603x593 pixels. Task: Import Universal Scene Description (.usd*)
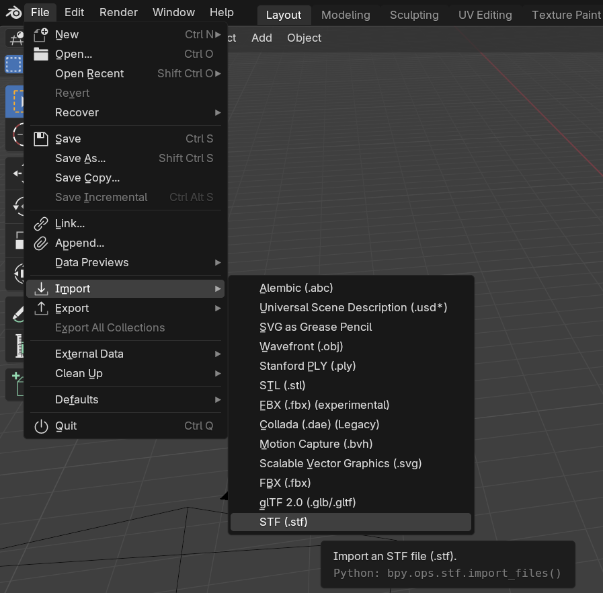pos(351,308)
